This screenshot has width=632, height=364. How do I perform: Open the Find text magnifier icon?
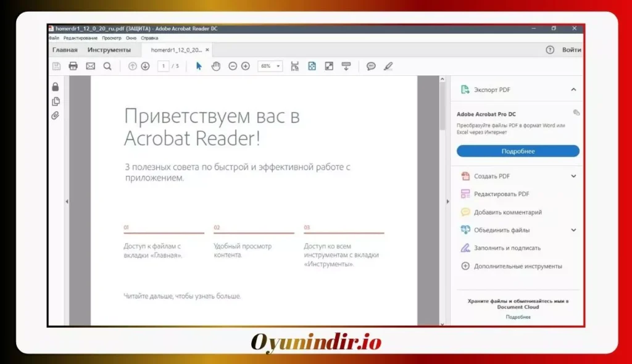pyautogui.click(x=107, y=66)
